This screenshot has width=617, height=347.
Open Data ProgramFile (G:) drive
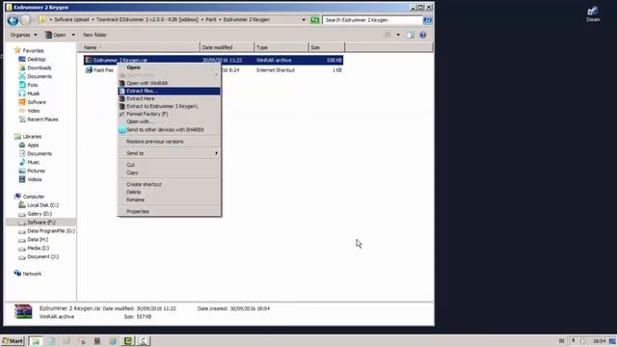tap(51, 231)
